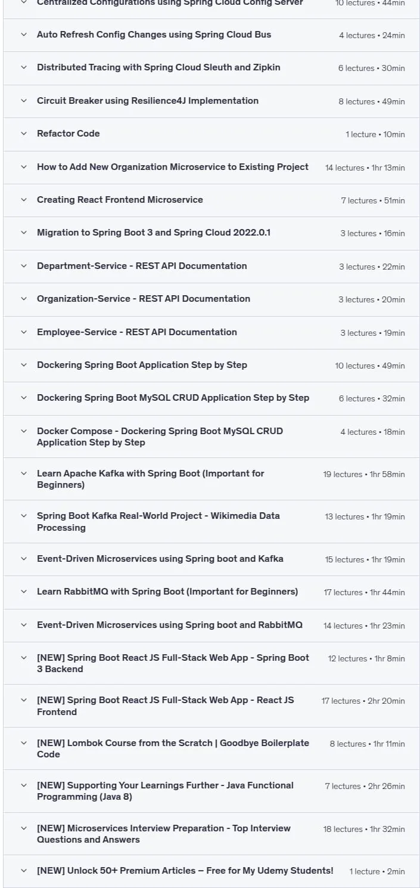The image size is (420, 888).
Task: Open Dockering Spring Boot MySQL CRUD Application
Action: pos(211,398)
